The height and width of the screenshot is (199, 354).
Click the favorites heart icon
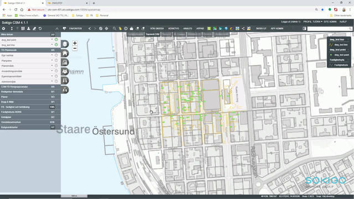[x=64, y=29]
